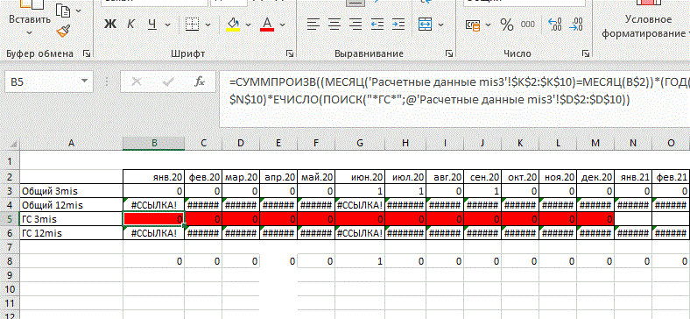Select column A header
This screenshot has height=319, width=690.
(71, 142)
